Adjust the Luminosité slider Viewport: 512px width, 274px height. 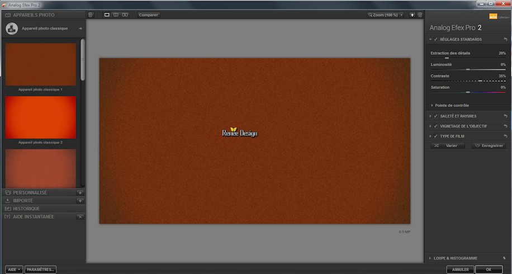coord(468,69)
